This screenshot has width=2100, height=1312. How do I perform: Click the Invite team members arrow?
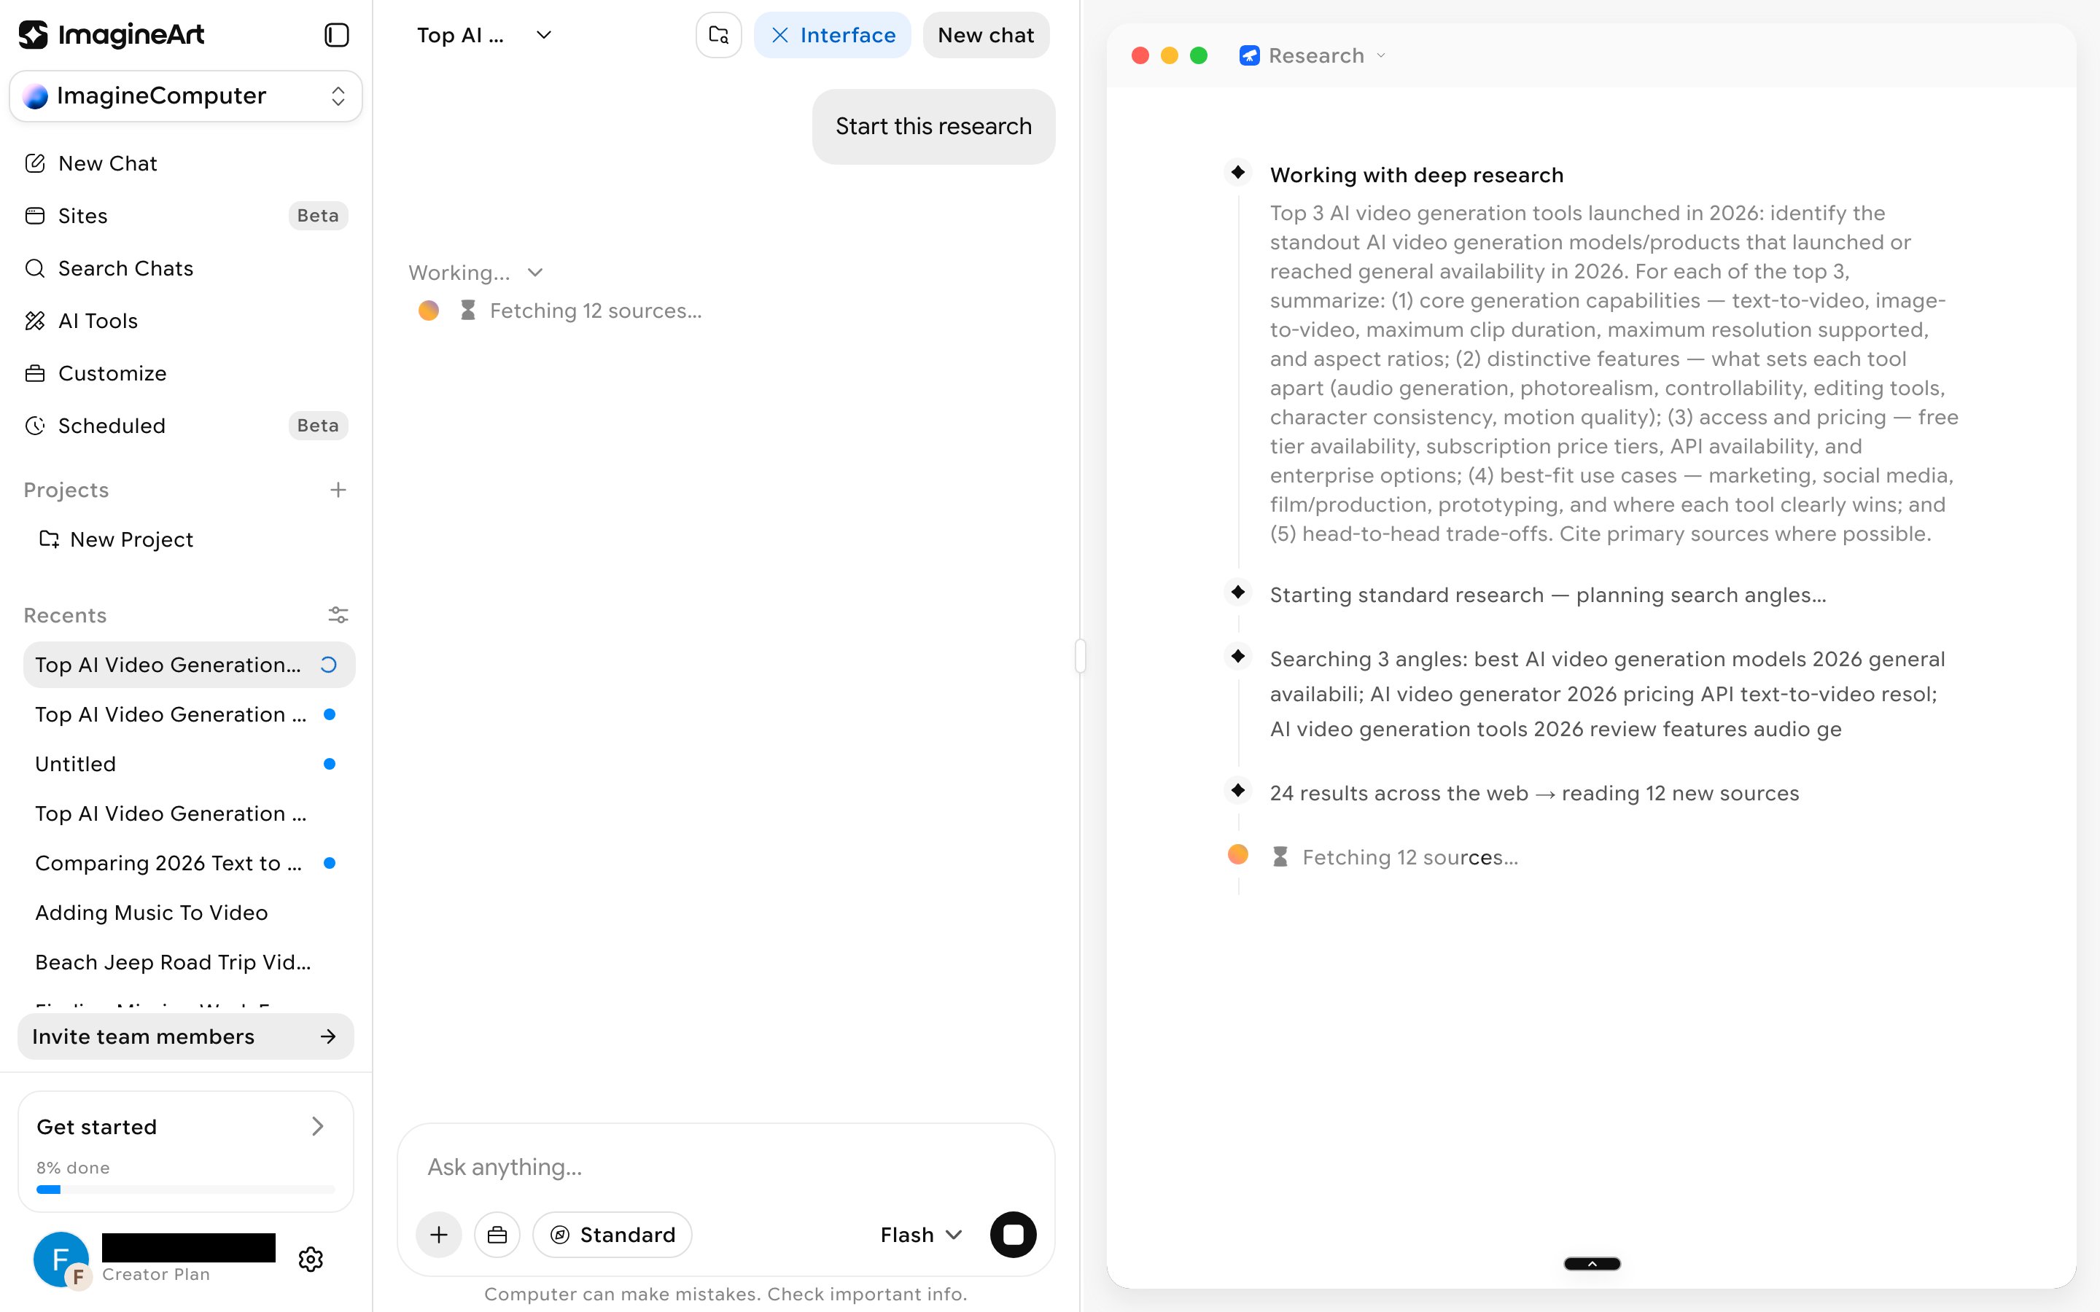pos(328,1037)
